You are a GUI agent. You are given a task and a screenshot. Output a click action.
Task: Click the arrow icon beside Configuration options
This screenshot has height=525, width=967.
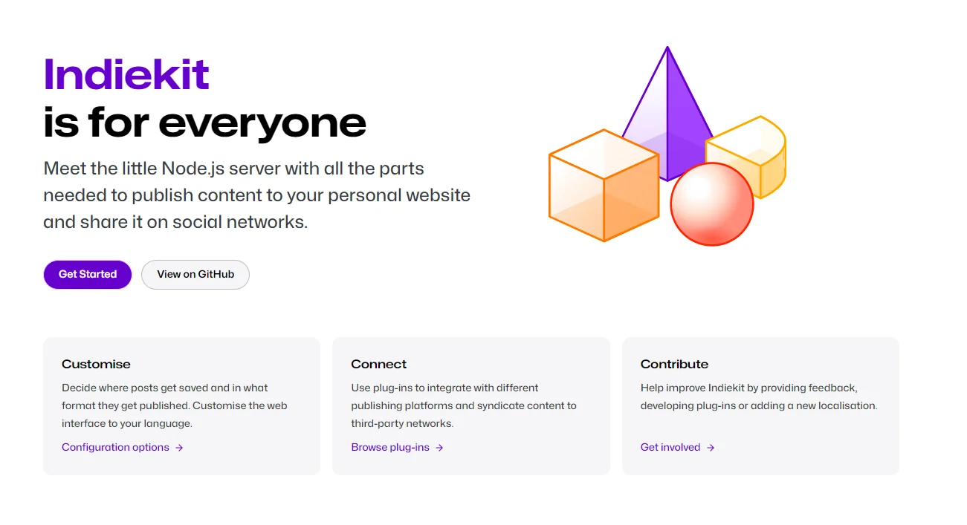point(179,448)
